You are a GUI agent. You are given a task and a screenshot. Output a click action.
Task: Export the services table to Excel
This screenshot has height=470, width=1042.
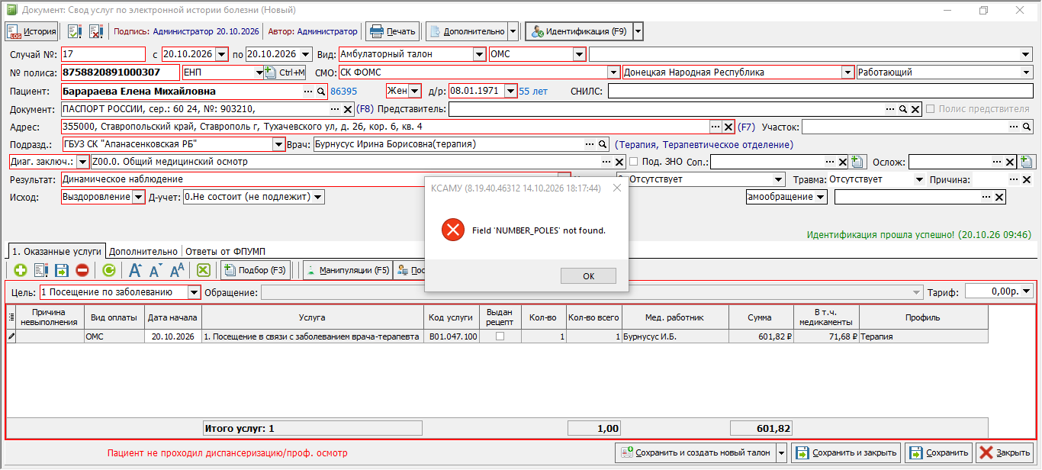[x=204, y=270]
